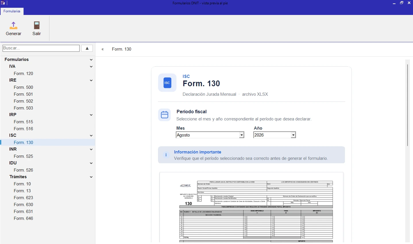Minimize the Formularios DNIT window
413x244 pixels.
(394, 3)
